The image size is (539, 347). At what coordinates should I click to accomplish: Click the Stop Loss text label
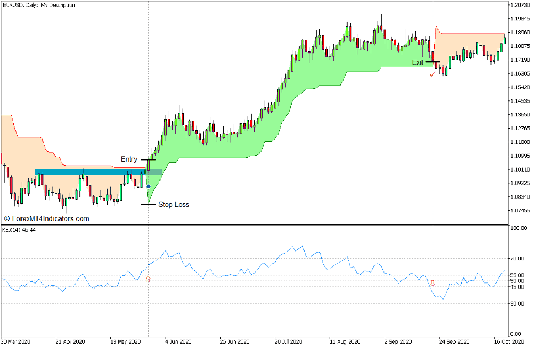coord(174,205)
